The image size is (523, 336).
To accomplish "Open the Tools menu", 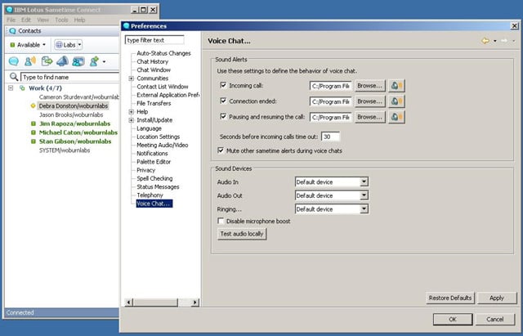I will click(x=61, y=20).
